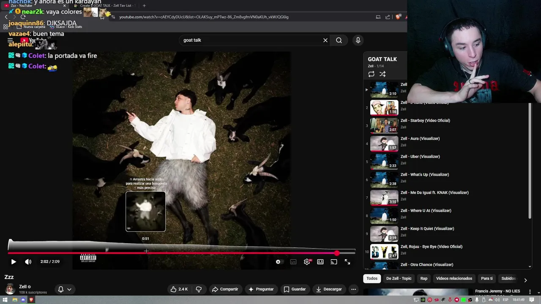
Task: Toggle subtitles with the captions icon
Action: (x=293, y=262)
